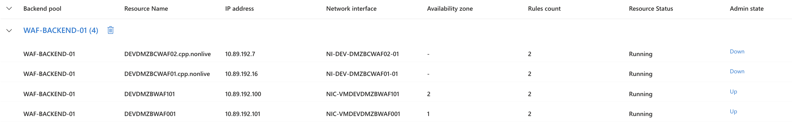Sort by the Availability zone column header
Screen dimensions: 792x127
(x=450, y=9)
